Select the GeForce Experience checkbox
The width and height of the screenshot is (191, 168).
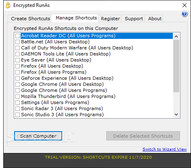[17, 78]
